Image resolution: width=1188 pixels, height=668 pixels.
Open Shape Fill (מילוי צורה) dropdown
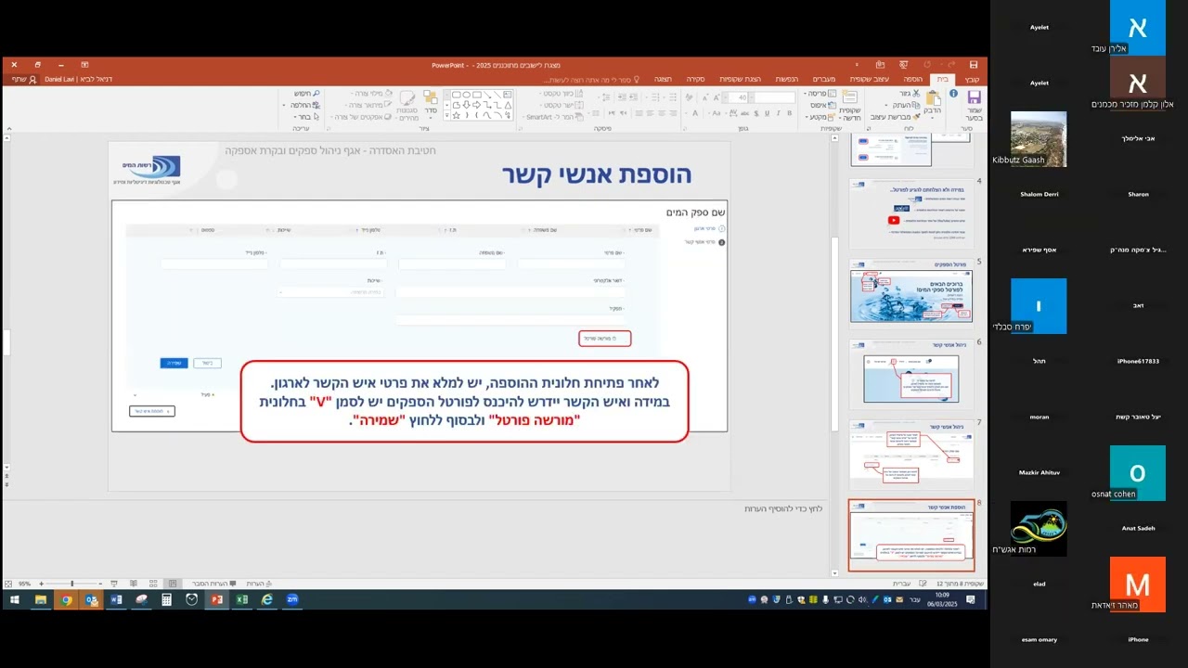[372, 94]
